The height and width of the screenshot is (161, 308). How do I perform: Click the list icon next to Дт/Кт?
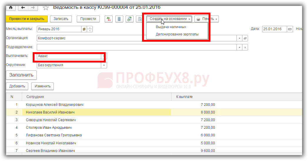(119, 19)
